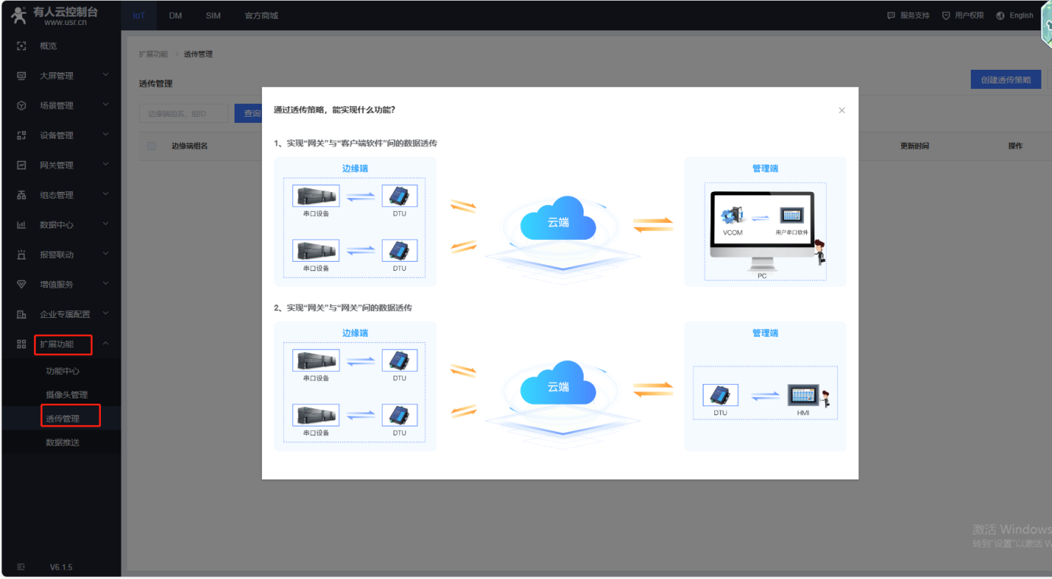Expand the 组态管理 menu chevron
Screen dimensions: 1052x579
(106, 194)
